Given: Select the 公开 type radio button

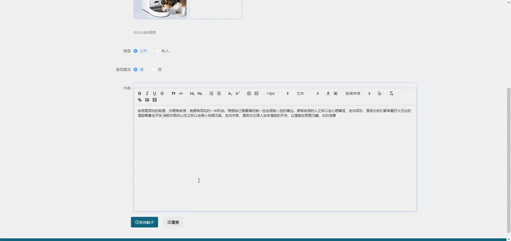Looking at the screenshot, I should click(135, 51).
